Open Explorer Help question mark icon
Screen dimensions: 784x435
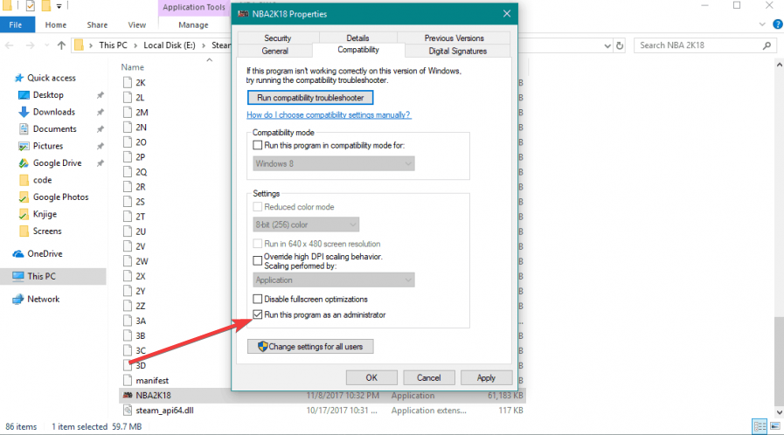(778, 24)
